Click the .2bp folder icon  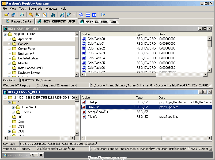tap(14, 122)
